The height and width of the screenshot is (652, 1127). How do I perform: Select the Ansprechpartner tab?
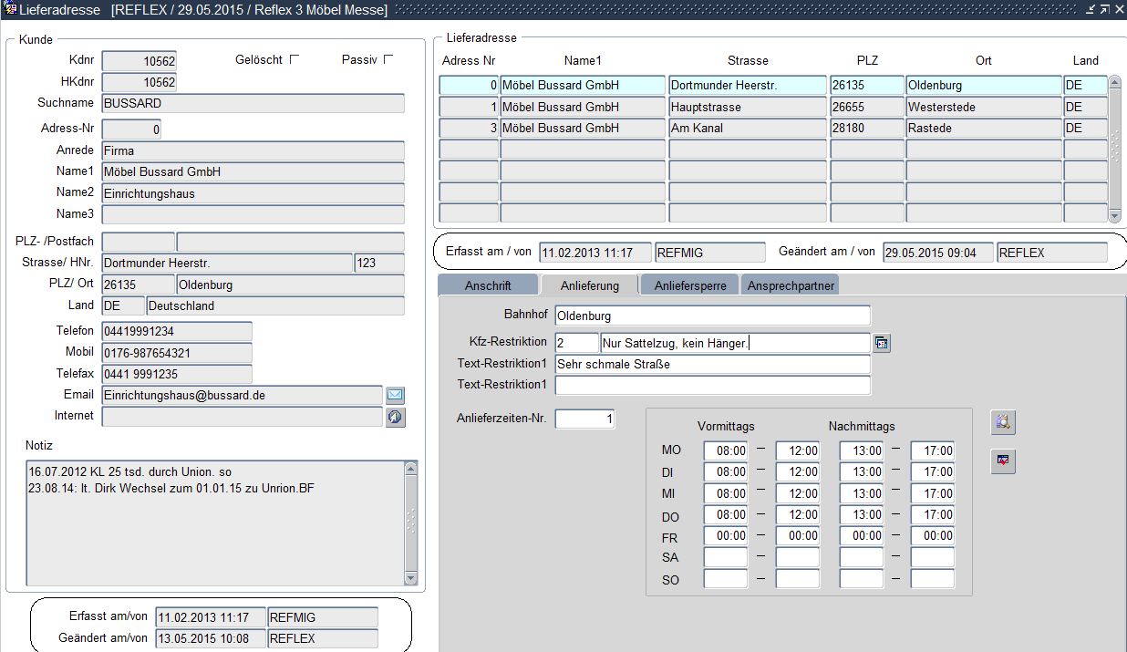click(790, 285)
